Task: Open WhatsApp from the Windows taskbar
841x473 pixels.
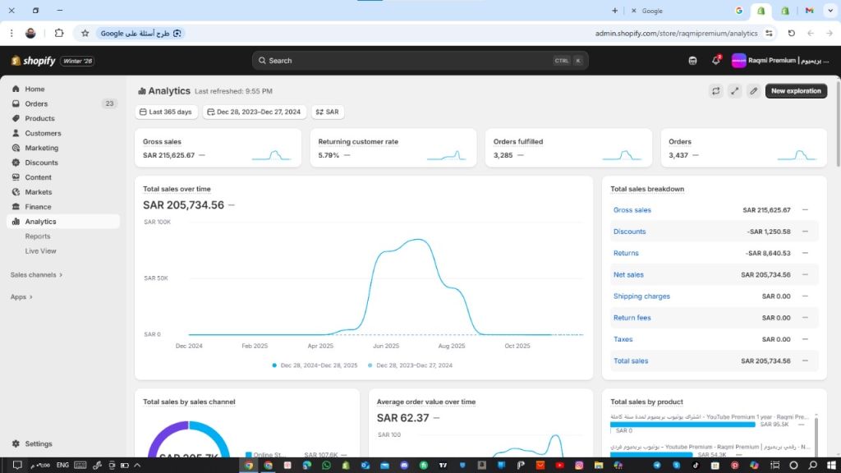Action: click(x=326, y=465)
